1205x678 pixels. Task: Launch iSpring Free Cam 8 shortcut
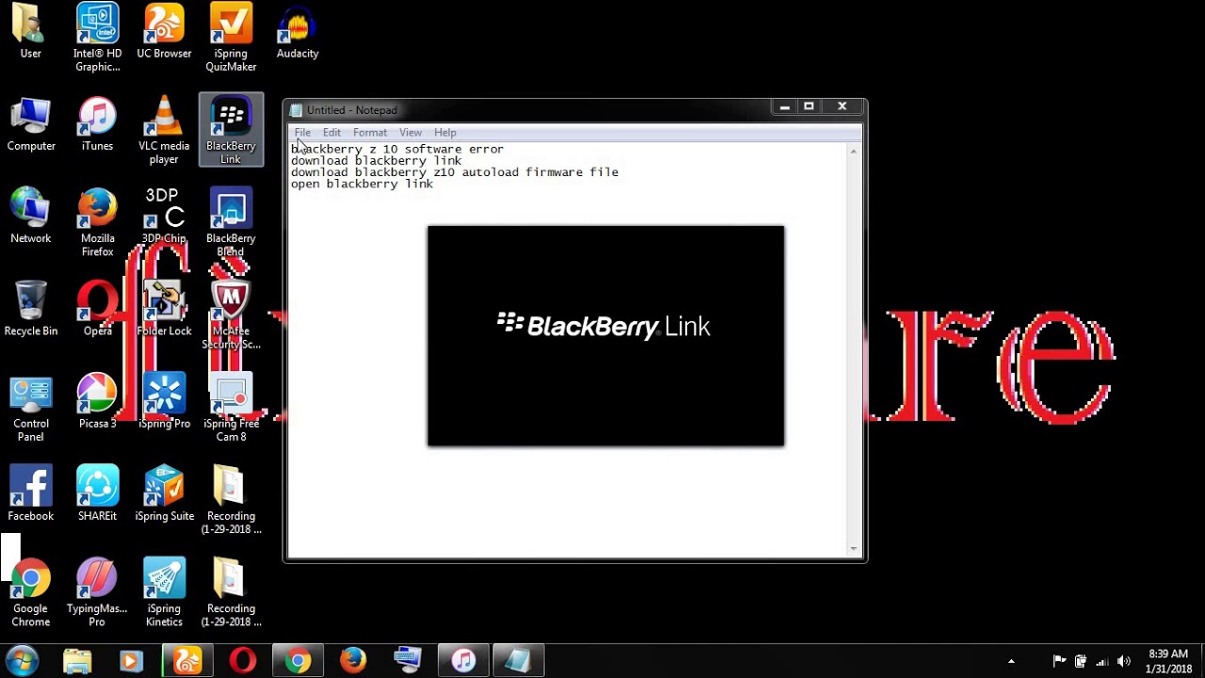[231, 408]
